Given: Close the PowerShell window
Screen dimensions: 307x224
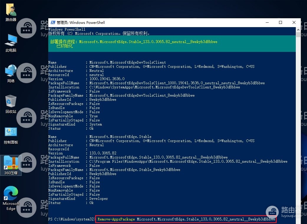Looking at the screenshot, I should 294,22.
